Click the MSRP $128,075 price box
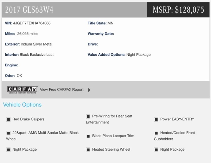Image resolution: width=211 pixels, height=163 pixels. pos(178,10)
